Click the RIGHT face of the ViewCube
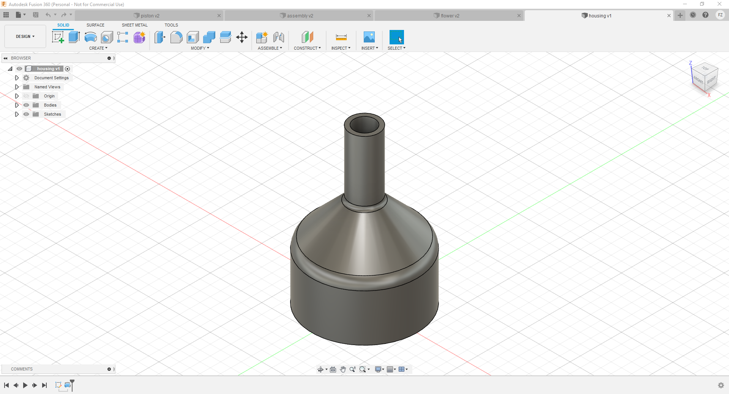Screen dimensions: 729x394 (712, 80)
